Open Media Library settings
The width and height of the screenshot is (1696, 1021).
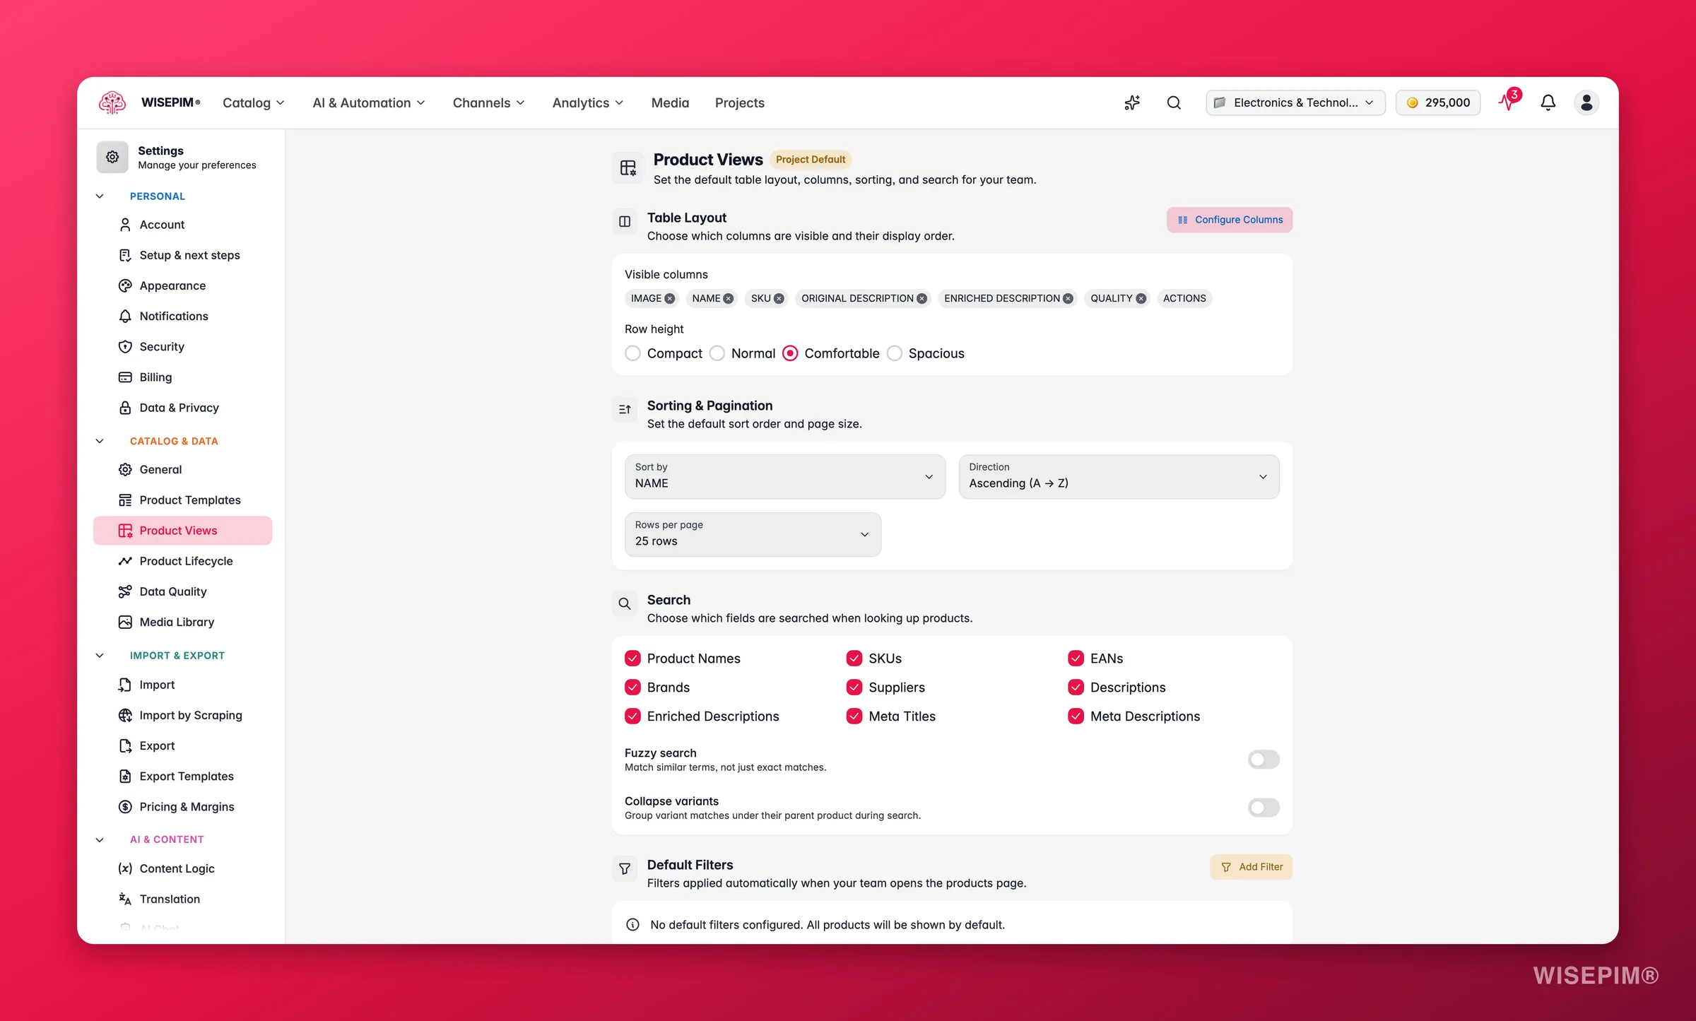click(x=182, y=622)
